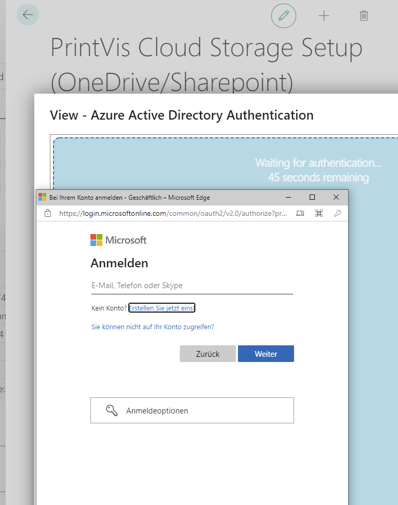Click the trash can delete icon
This screenshot has width=398, height=505.
pos(364,16)
